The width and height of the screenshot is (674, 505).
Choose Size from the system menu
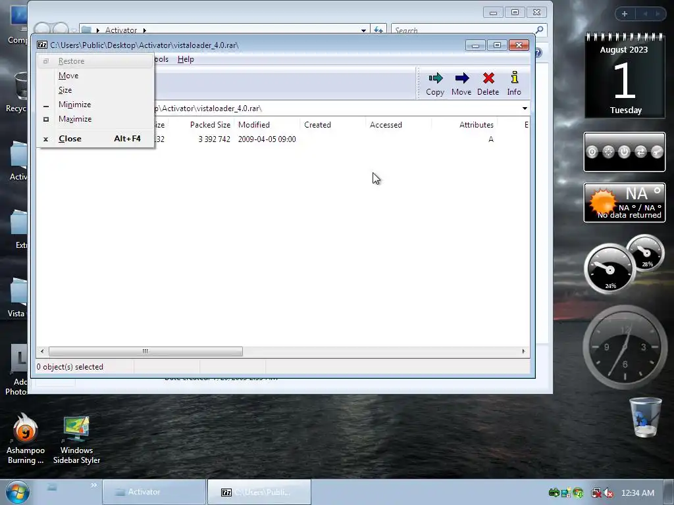(x=95, y=90)
